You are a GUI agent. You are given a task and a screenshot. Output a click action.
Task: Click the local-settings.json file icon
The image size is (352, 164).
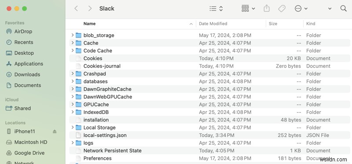[78, 135]
